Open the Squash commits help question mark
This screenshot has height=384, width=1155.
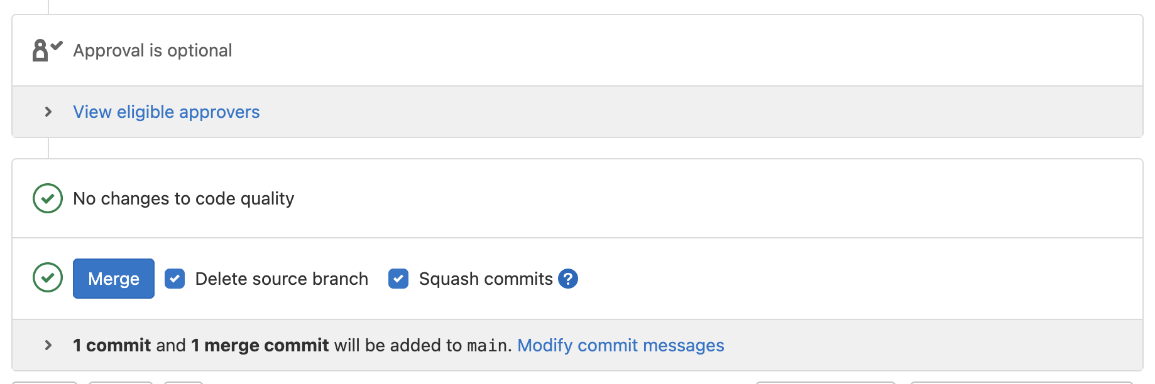coord(567,279)
